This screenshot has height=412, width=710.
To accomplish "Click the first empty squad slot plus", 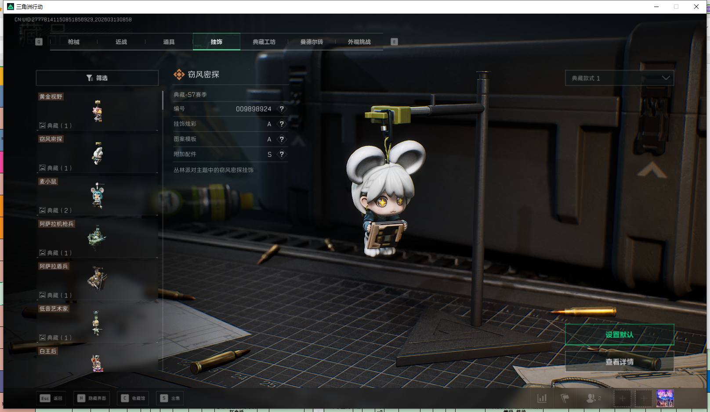I will [x=622, y=398].
